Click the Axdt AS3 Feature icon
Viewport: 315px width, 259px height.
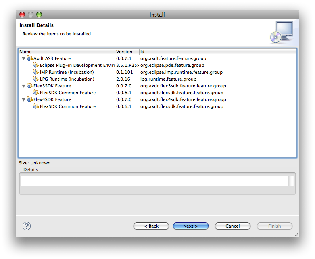pyautogui.click(x=29, y=58)
